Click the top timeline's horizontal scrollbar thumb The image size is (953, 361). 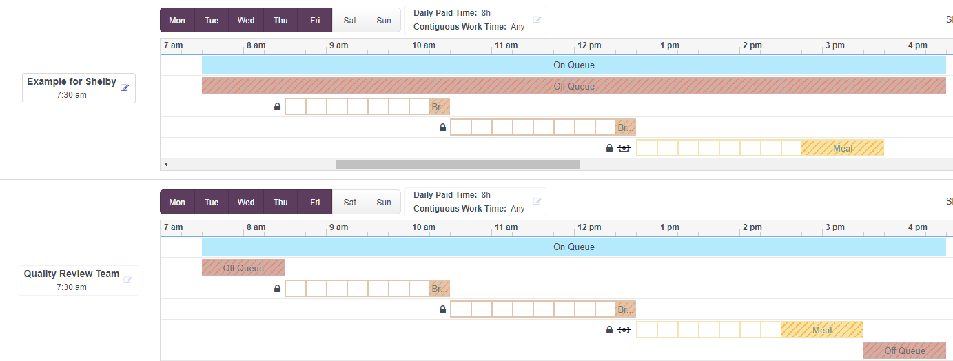[x=458, y=165]
